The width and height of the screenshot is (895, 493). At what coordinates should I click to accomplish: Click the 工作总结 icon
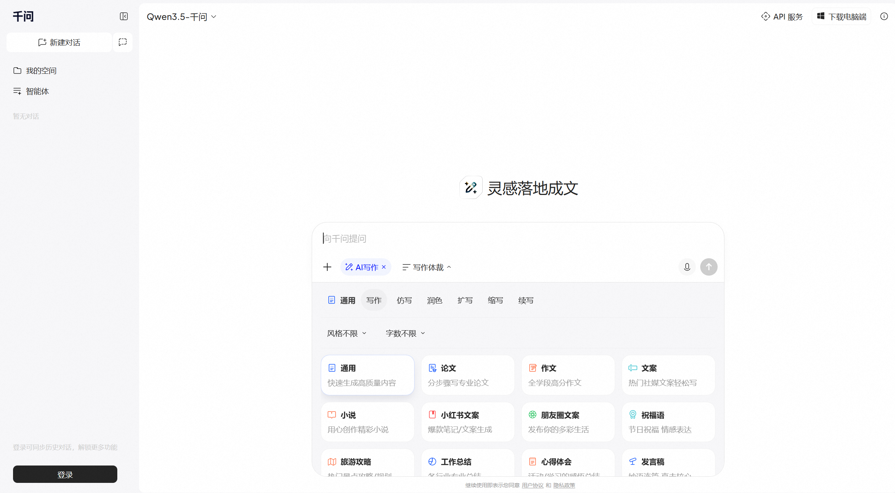point(432,462)
